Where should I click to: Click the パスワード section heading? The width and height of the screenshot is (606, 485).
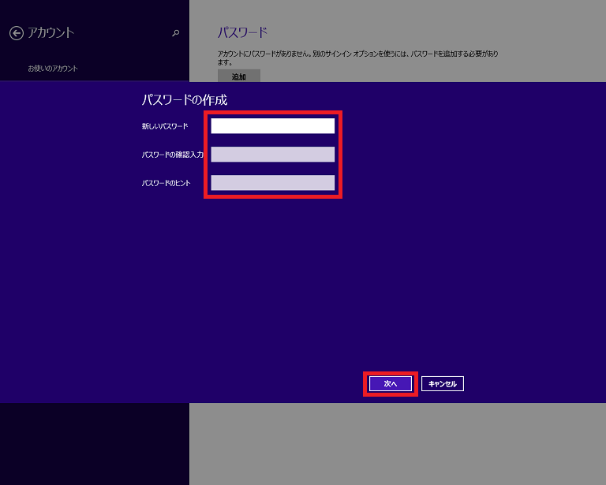[x=242, y=32]
